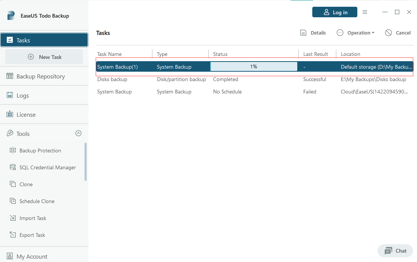Click the Tools wrench icon
417x262 pixels.
(x=10, y=133)
